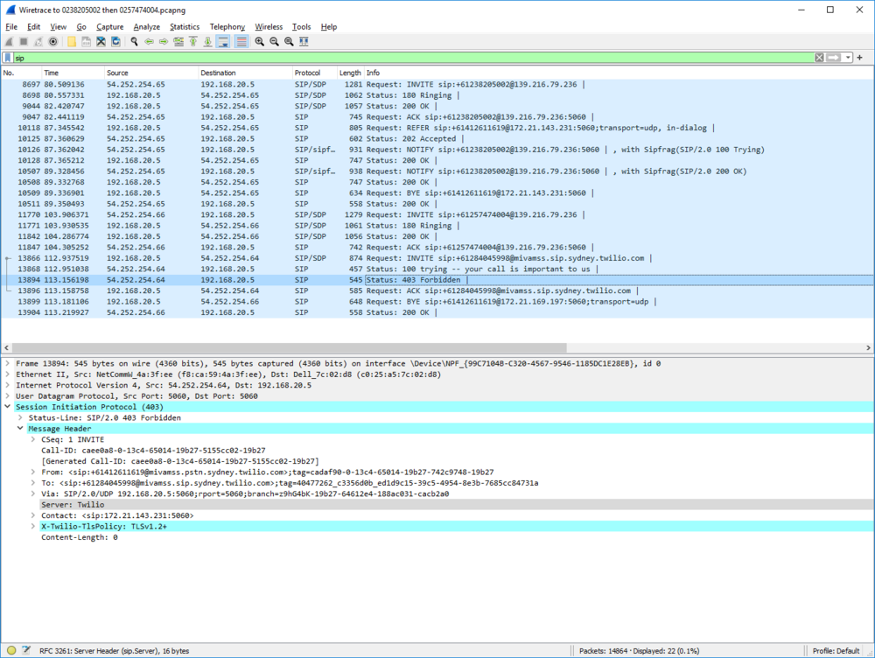Open the Telephony menu
Screen dimensions: 875x658
(x=227, y=27)
